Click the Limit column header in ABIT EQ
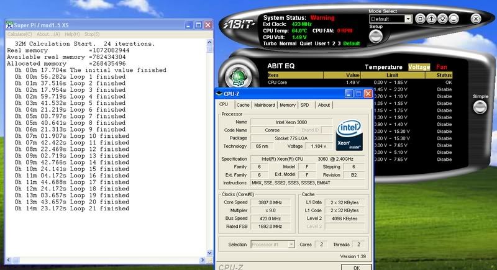Image resolution: width=497 pixels, height=270 pixels. click(393, 75)
